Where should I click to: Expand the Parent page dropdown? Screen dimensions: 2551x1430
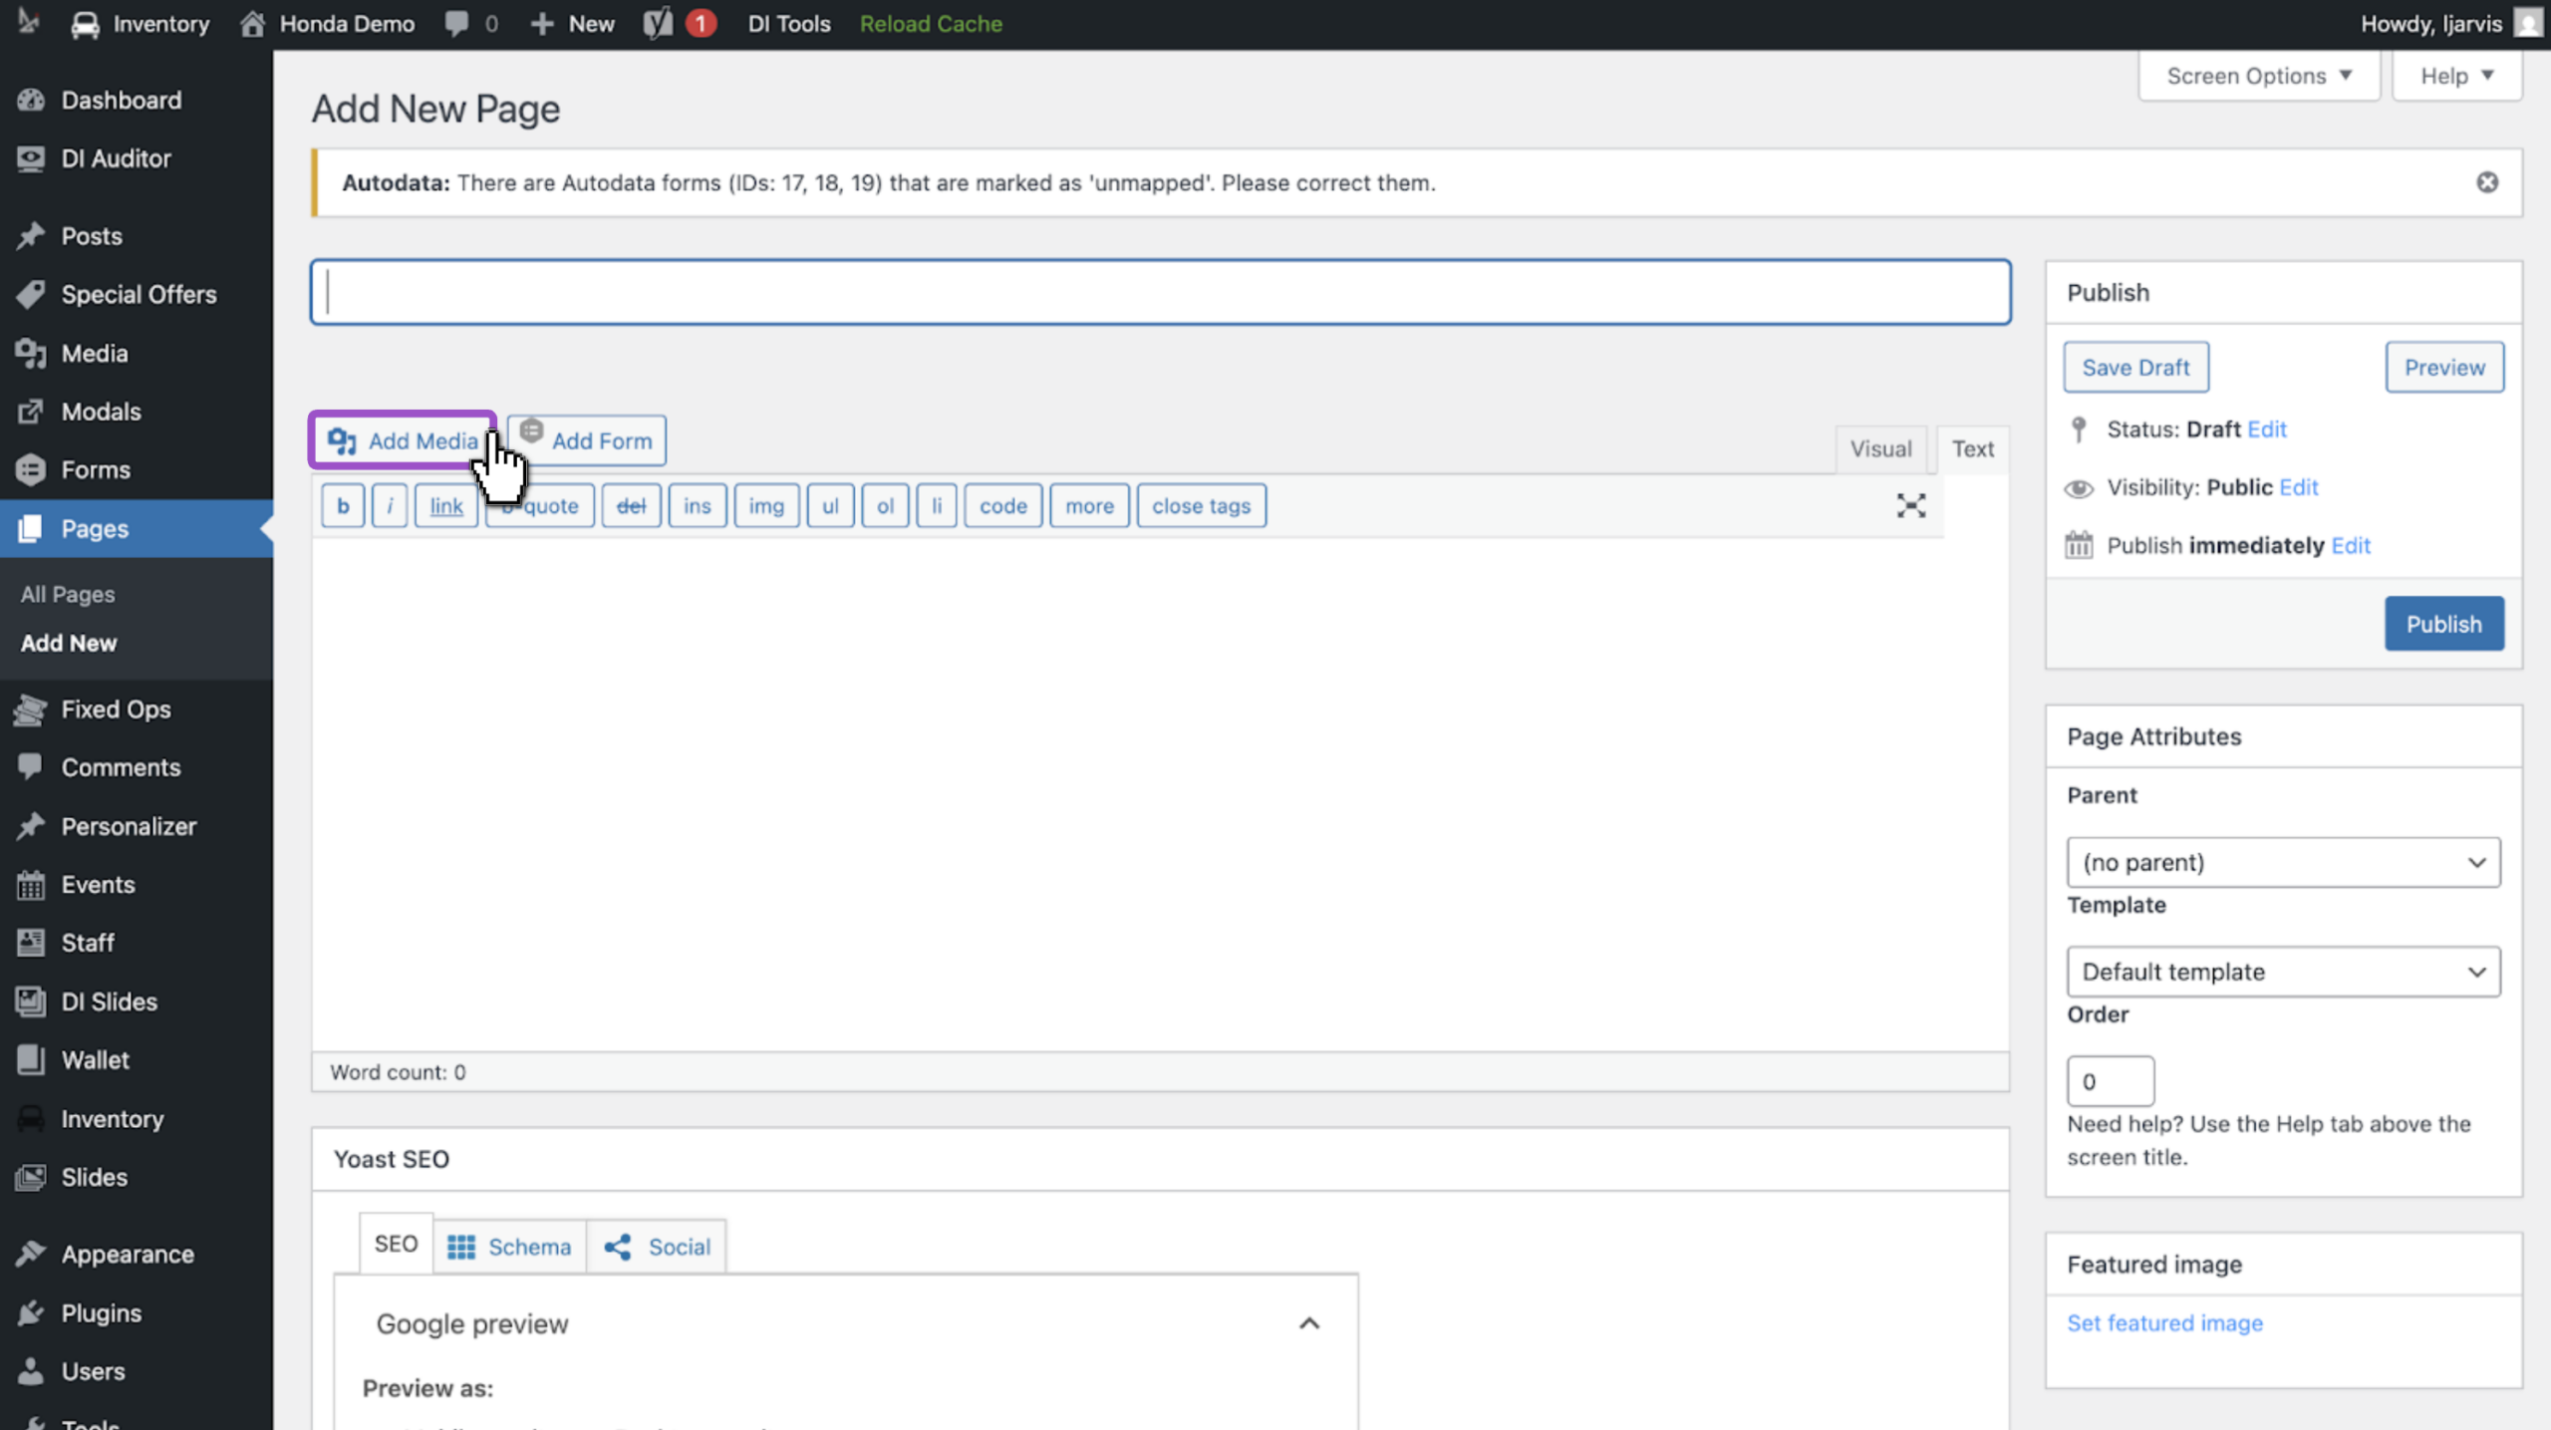point(2283,862)
